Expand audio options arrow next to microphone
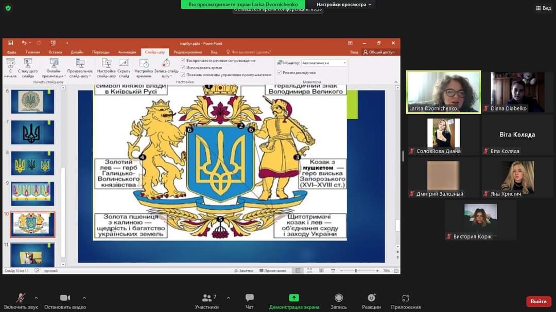Image resolution: width=556 pixels, height=312 pixels. pyautogui.click(x=36, y=298)
